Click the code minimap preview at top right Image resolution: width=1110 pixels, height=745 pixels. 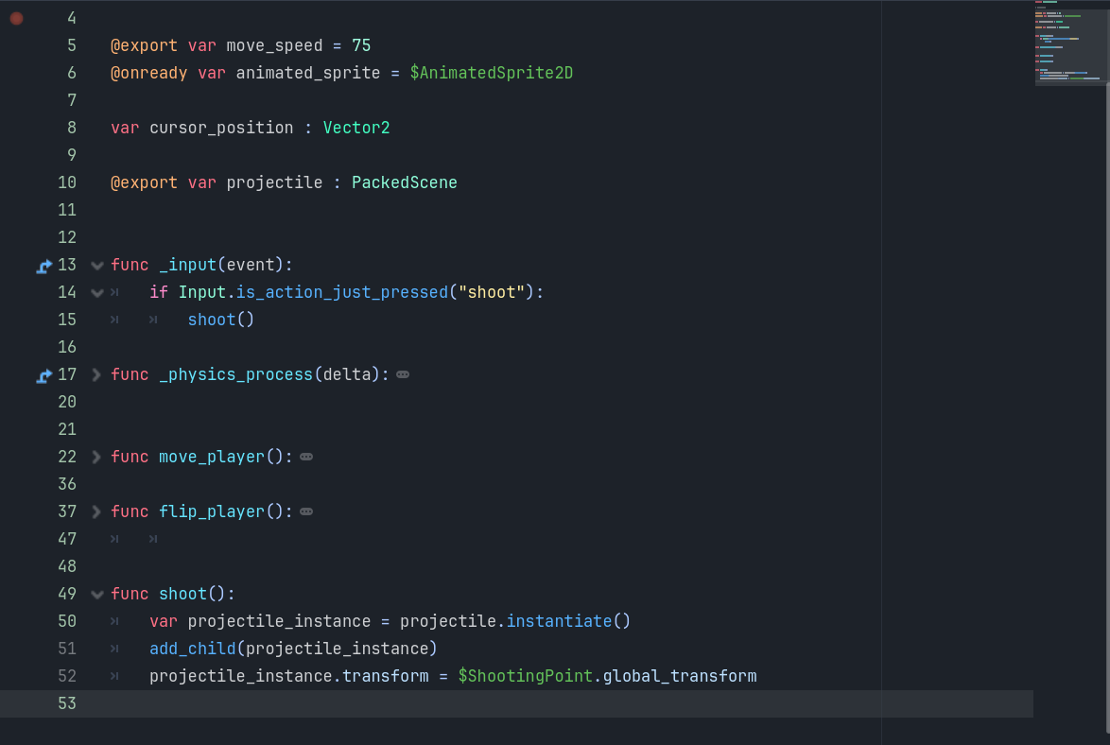coord(1070,43)
